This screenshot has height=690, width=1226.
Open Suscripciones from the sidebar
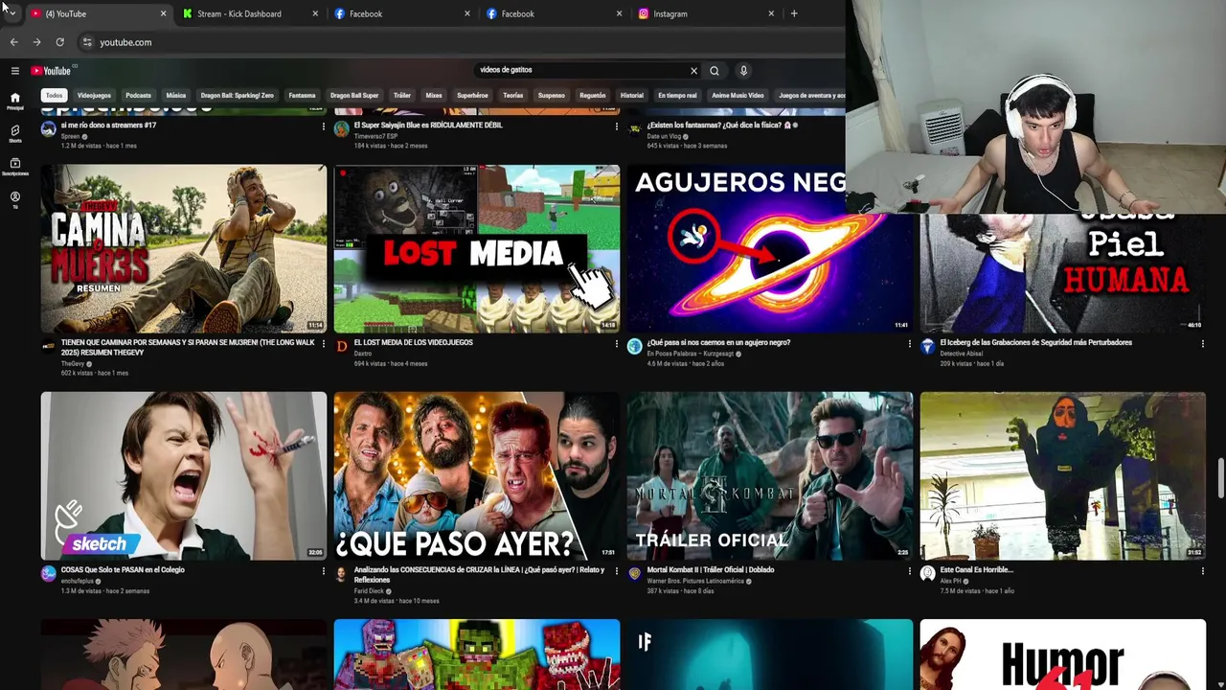(14, 167)
